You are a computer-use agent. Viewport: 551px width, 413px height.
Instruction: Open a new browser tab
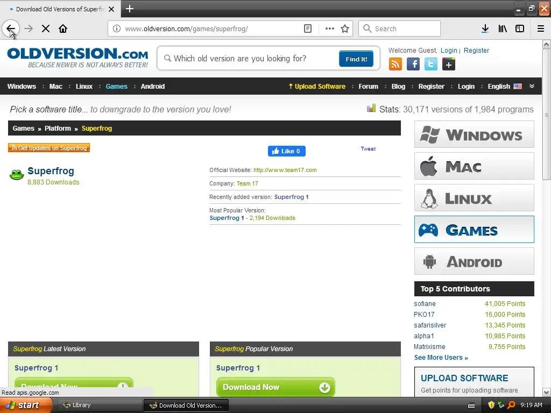pos(130,9)
